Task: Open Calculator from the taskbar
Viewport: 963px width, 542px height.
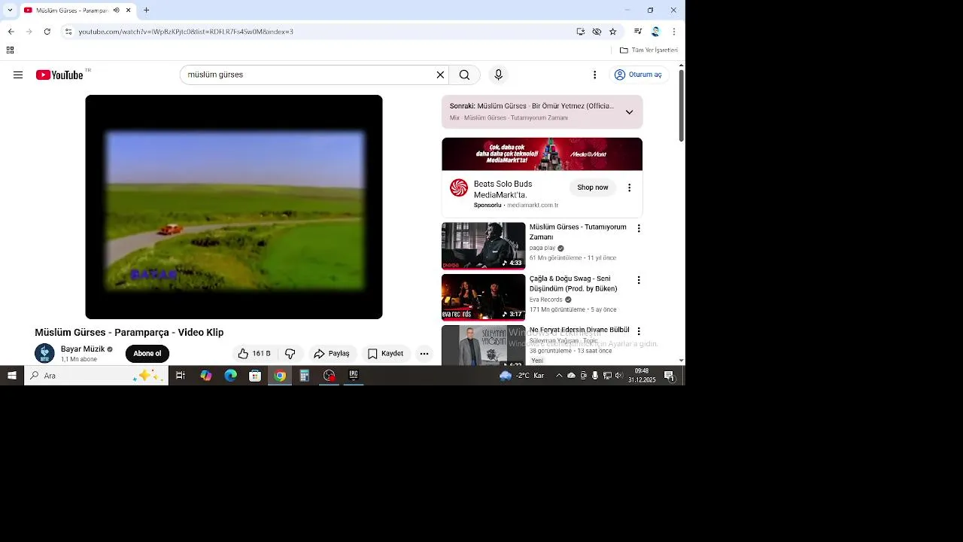Action: pos(305,376)
